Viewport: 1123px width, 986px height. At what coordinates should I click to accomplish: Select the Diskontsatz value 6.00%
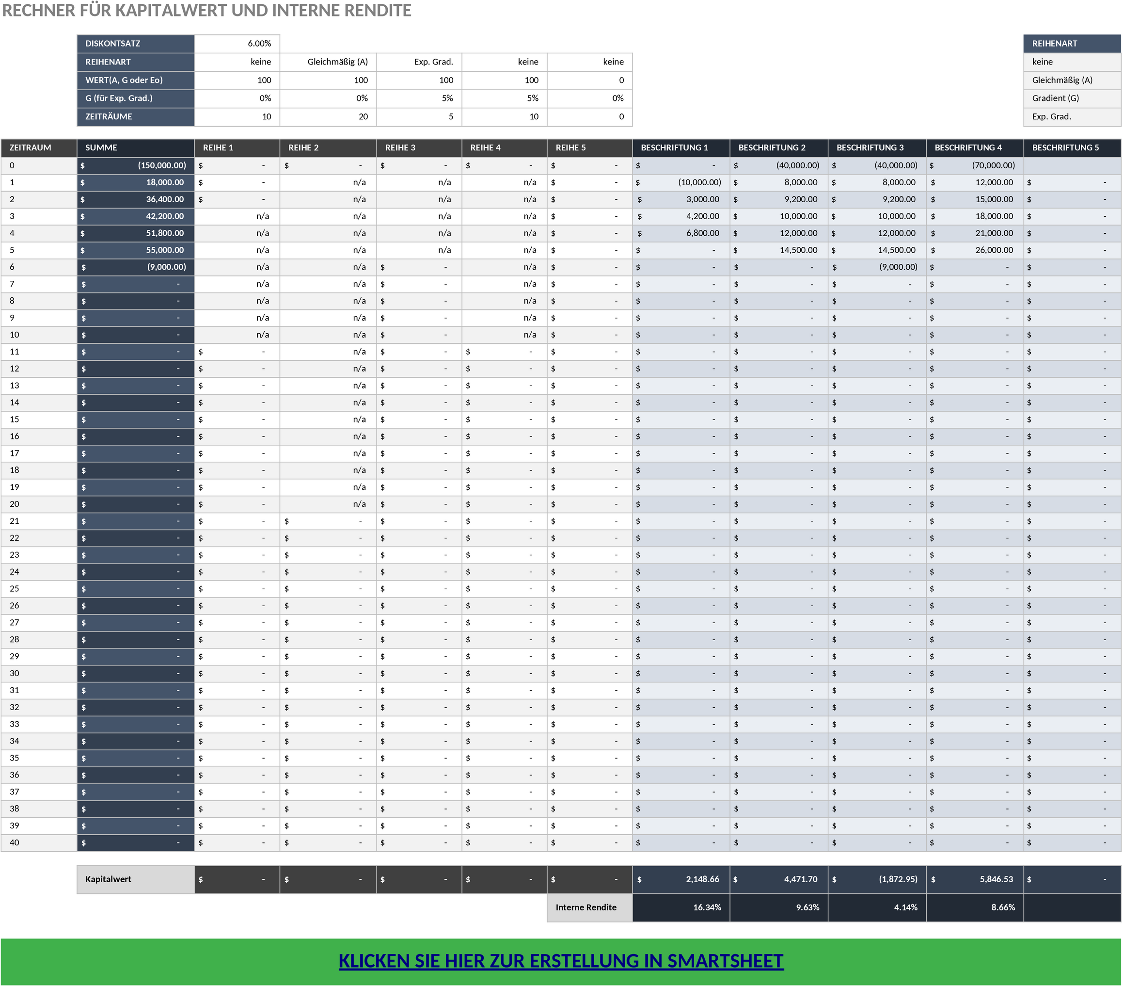(237, 44)
